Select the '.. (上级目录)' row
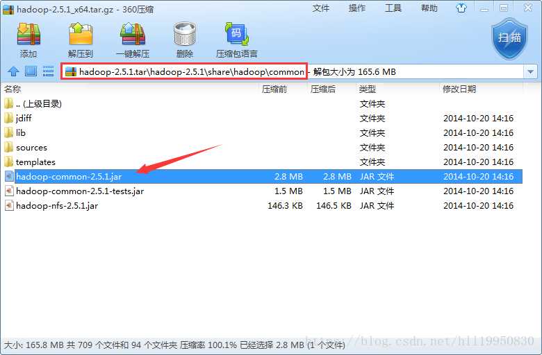This screenshot has height=355, width=542. [x=263, y=104]
